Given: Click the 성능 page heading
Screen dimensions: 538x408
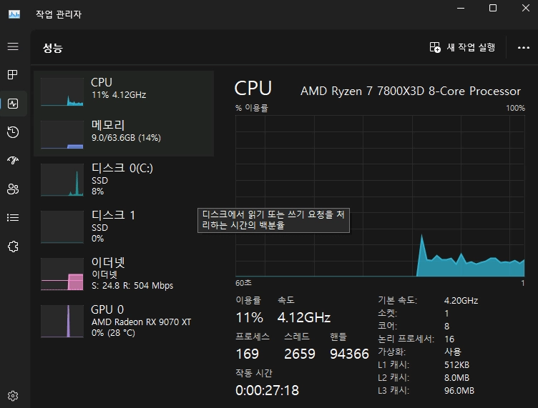Looking at the screenshot, I should 52,48.
